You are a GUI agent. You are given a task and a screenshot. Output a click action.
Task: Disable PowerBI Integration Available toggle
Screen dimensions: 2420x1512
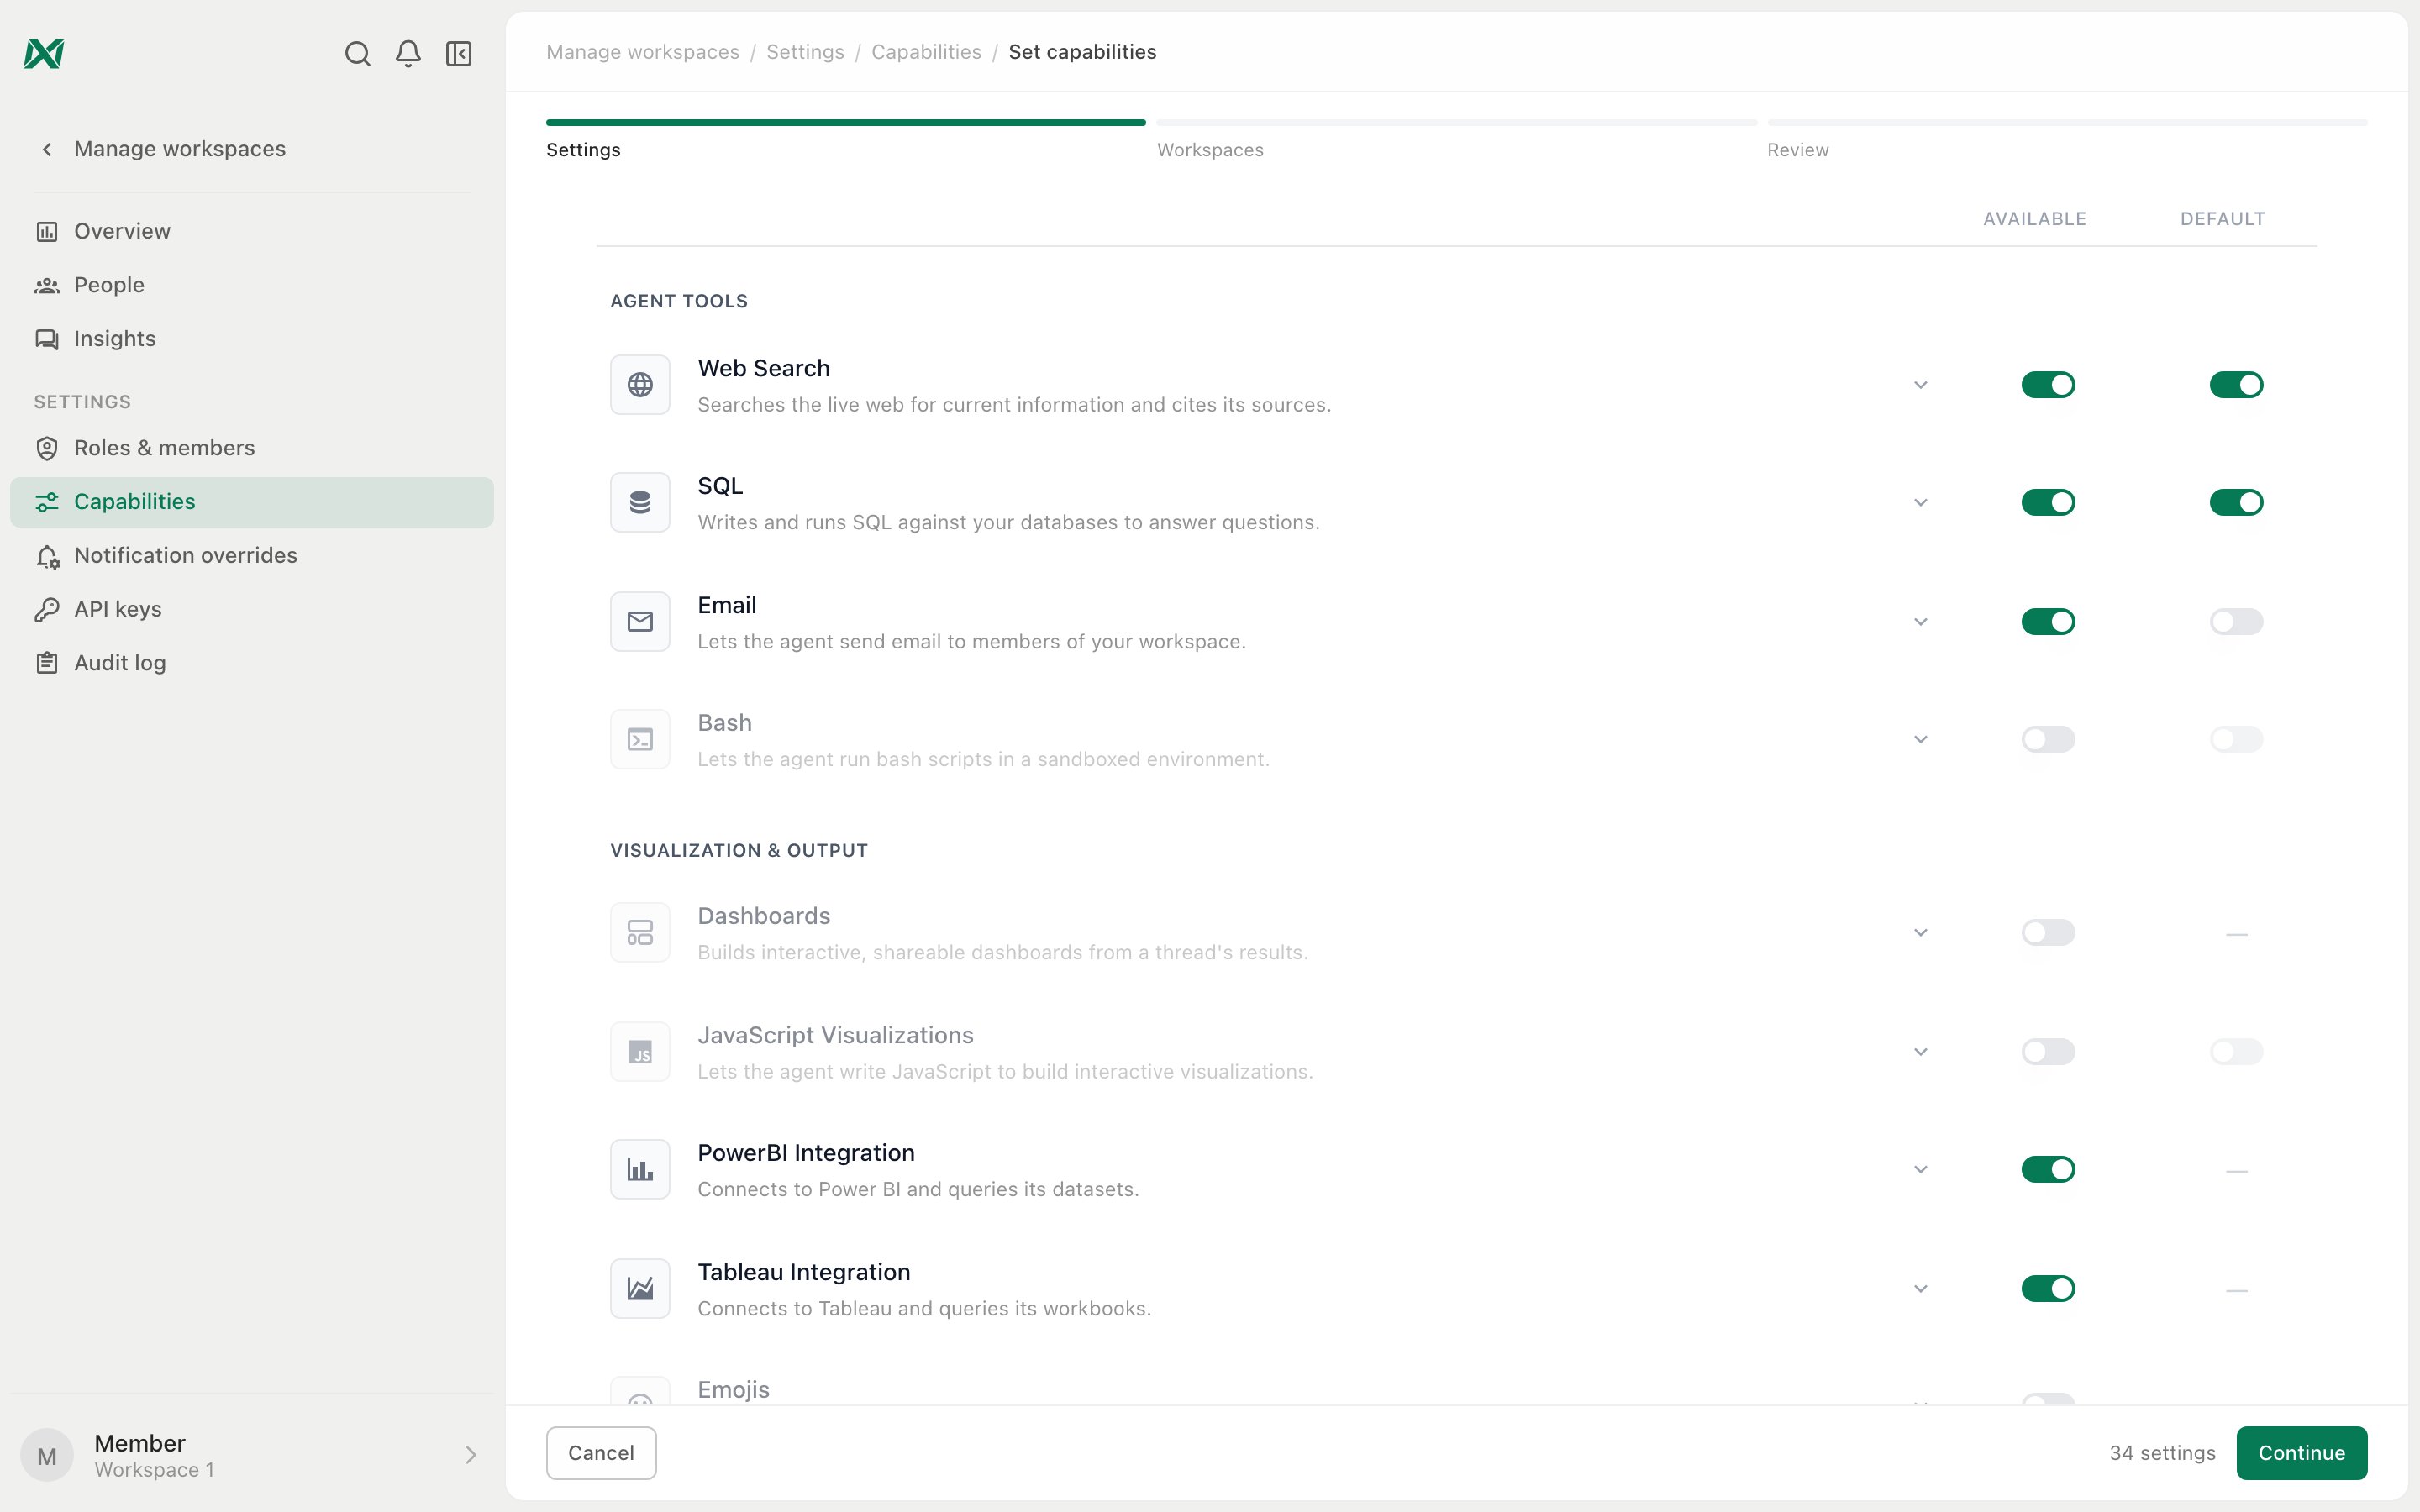click(x=2048, y=1169)
